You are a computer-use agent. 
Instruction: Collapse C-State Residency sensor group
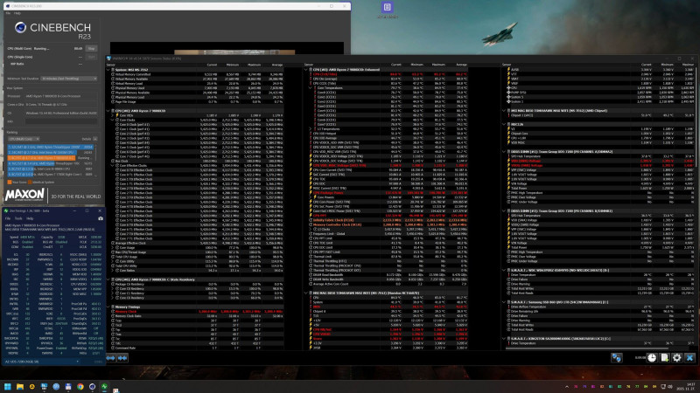[x=108, y=279]
